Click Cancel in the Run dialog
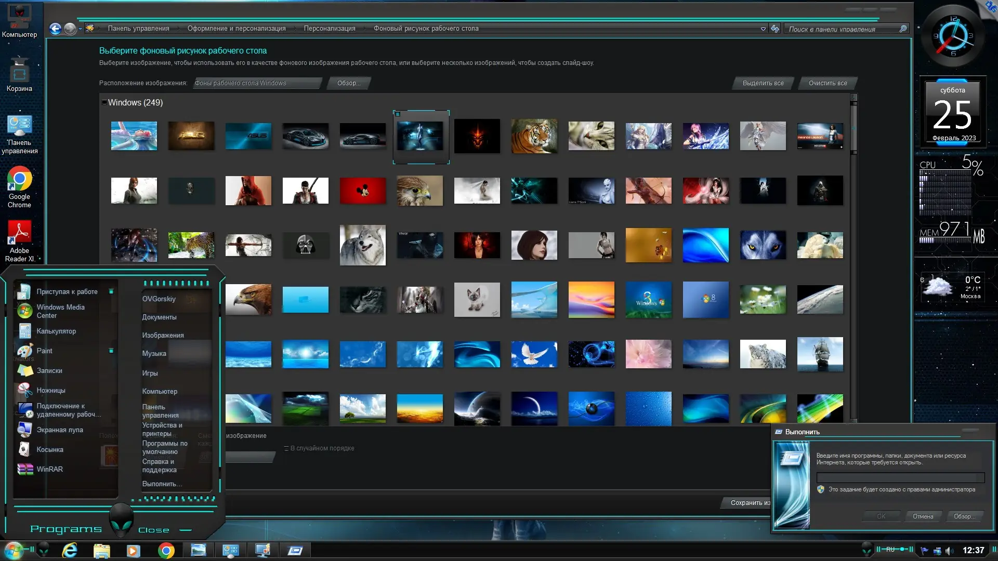This screenshot has height=561, width=998. (x=923, y=516)
